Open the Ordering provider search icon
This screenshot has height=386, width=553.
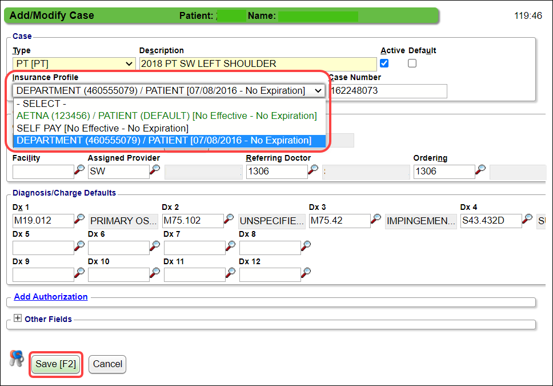click(x=480, y=170)
